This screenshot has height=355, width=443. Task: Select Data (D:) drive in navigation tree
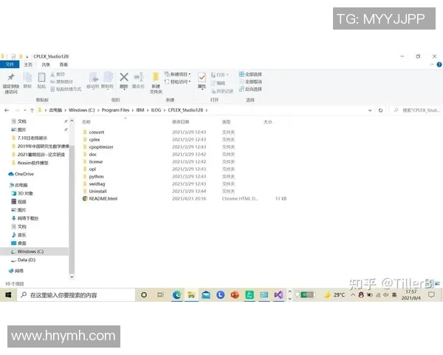click(27, 260)
